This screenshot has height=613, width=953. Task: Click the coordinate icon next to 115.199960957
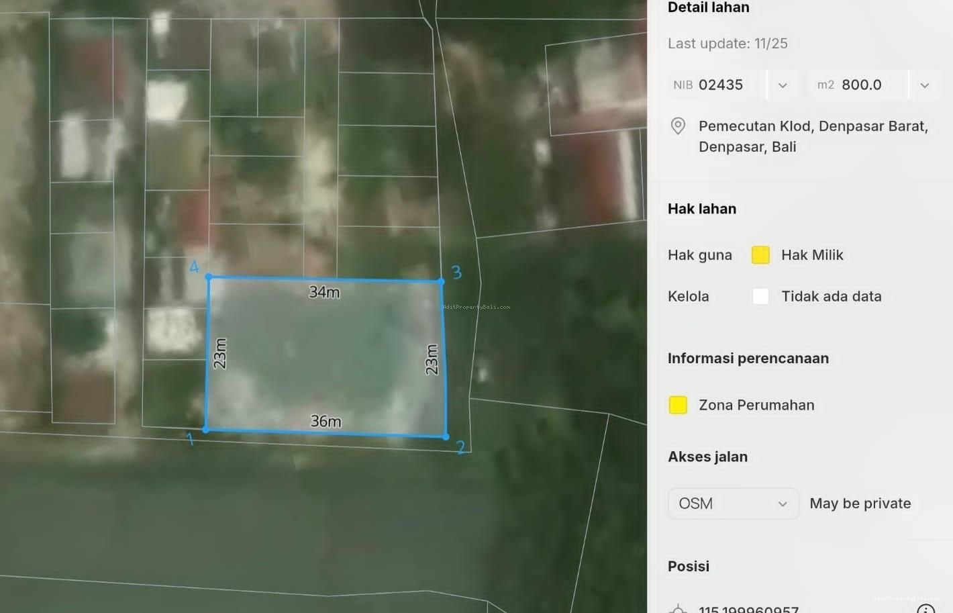tap(678, 608)
